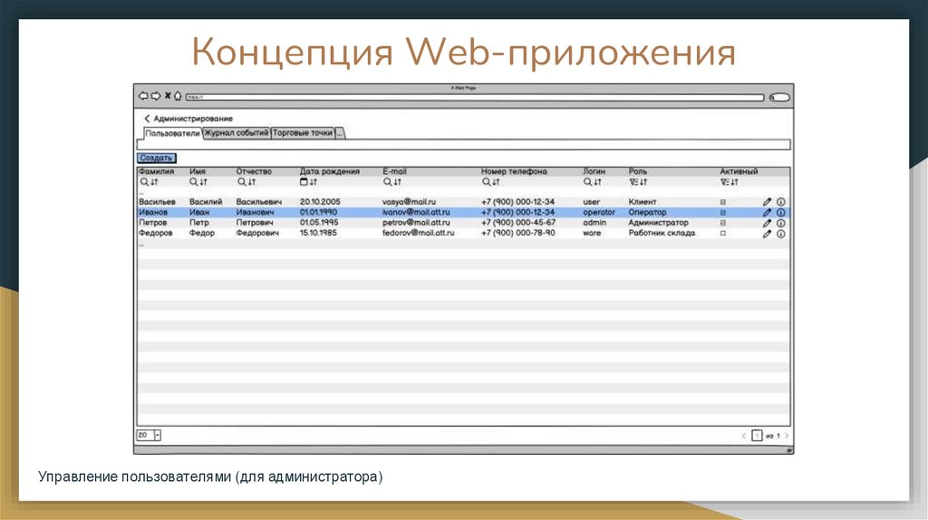Switch to the Пользователи tab

(x=173, y=133)
